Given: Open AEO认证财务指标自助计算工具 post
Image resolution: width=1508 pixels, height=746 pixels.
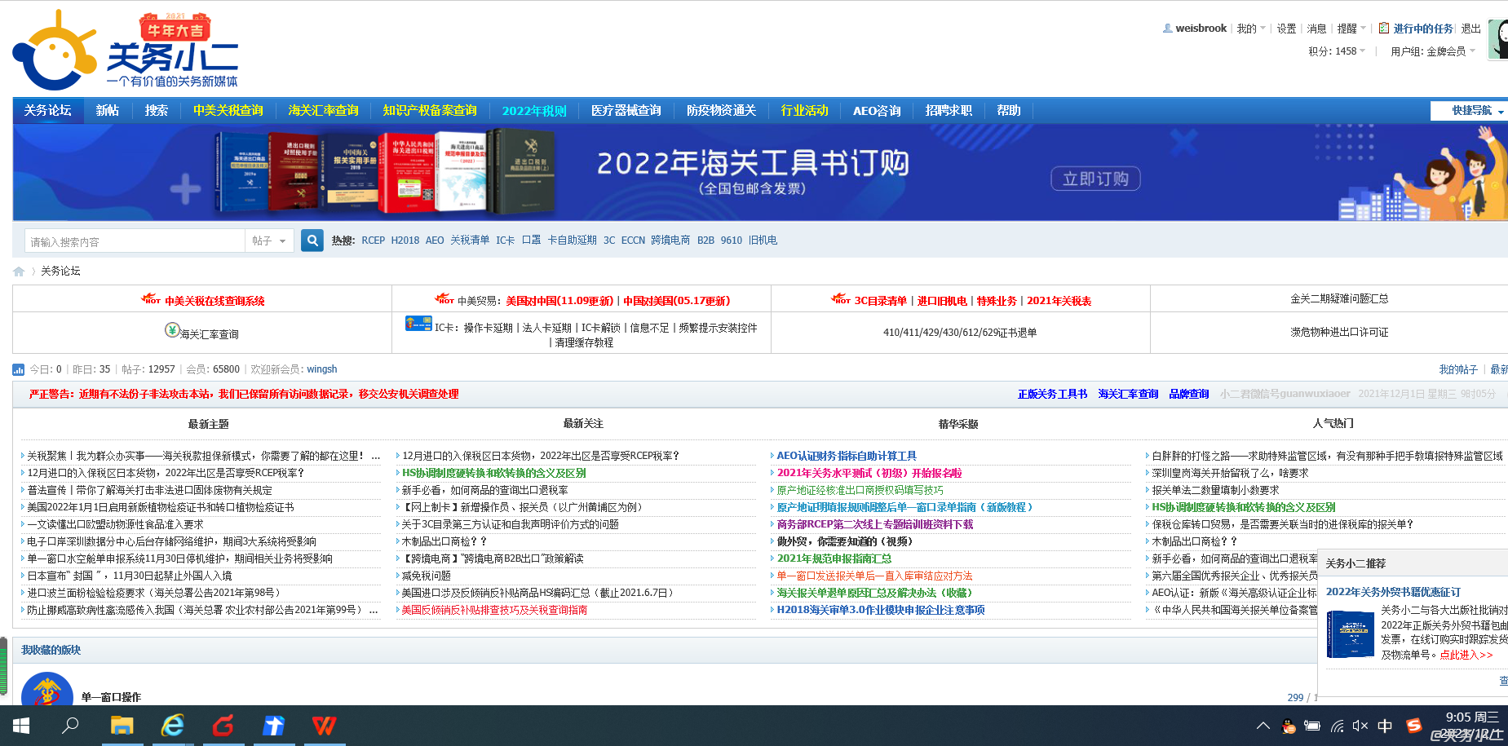Looking at the screenshot, I should pos(847,456).
